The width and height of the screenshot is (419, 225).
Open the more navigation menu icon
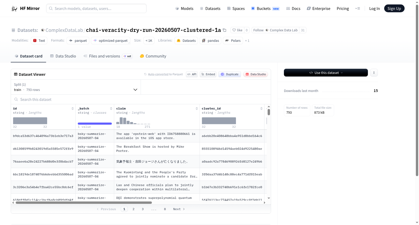pyautogui.click(x=357, y=9)
